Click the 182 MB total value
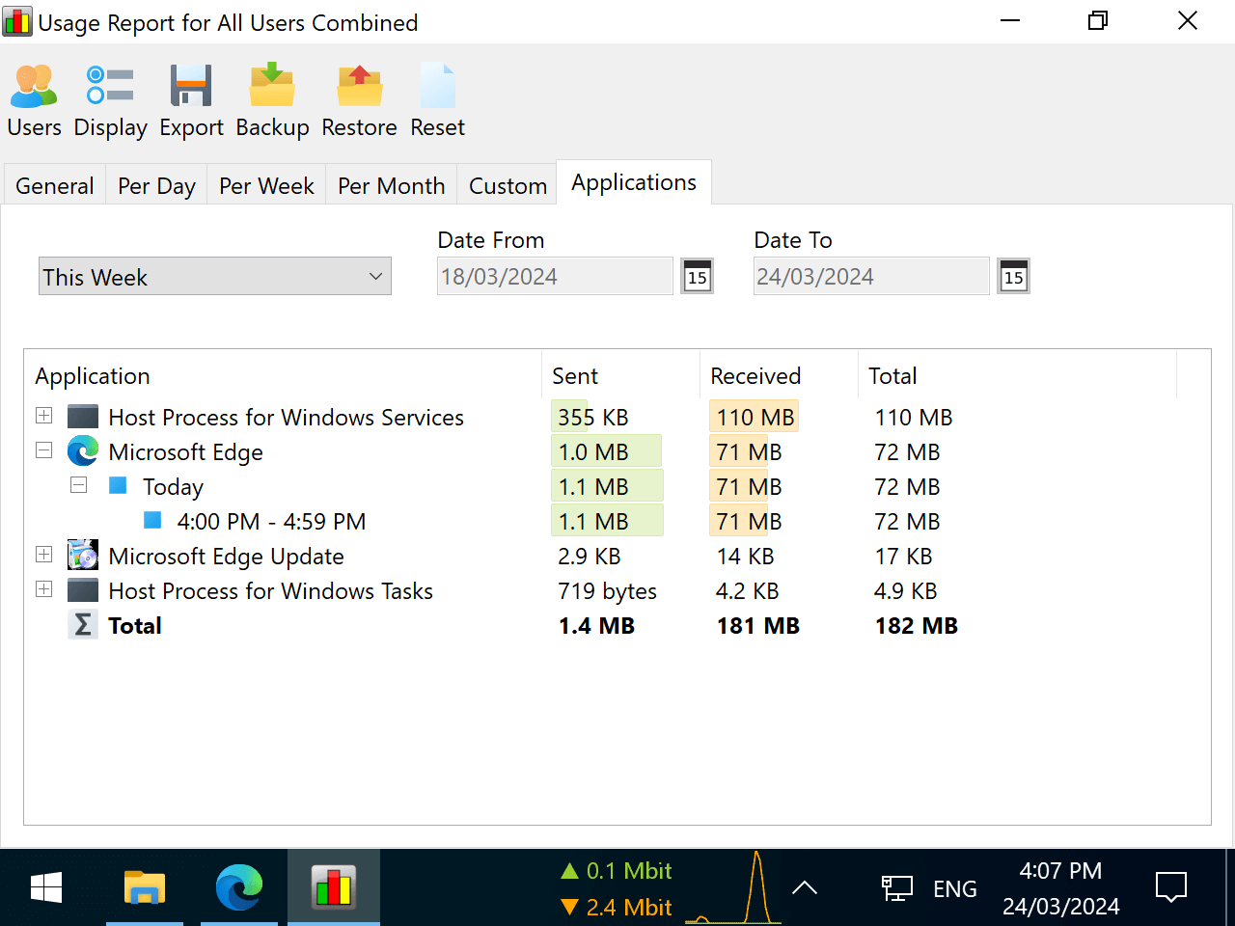 pos(916,626)
